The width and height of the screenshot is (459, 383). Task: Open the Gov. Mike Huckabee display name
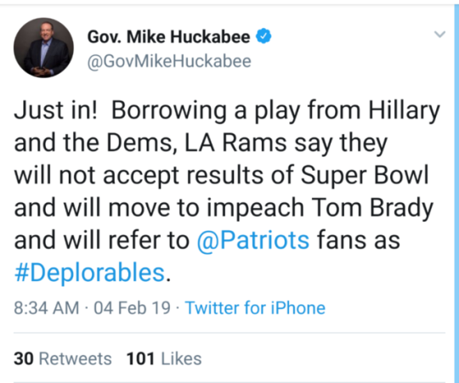pos(168,37)
